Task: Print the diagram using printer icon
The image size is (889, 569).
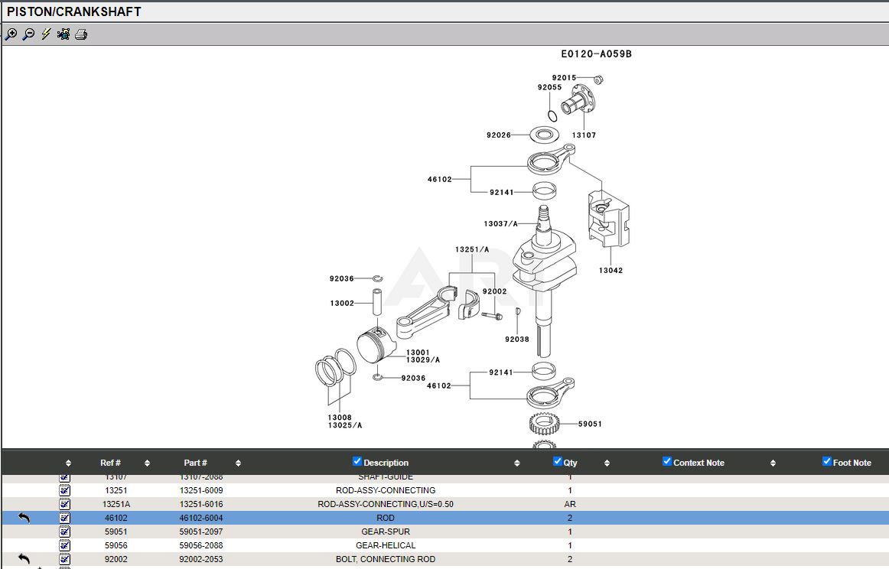Action: [81, 34]
